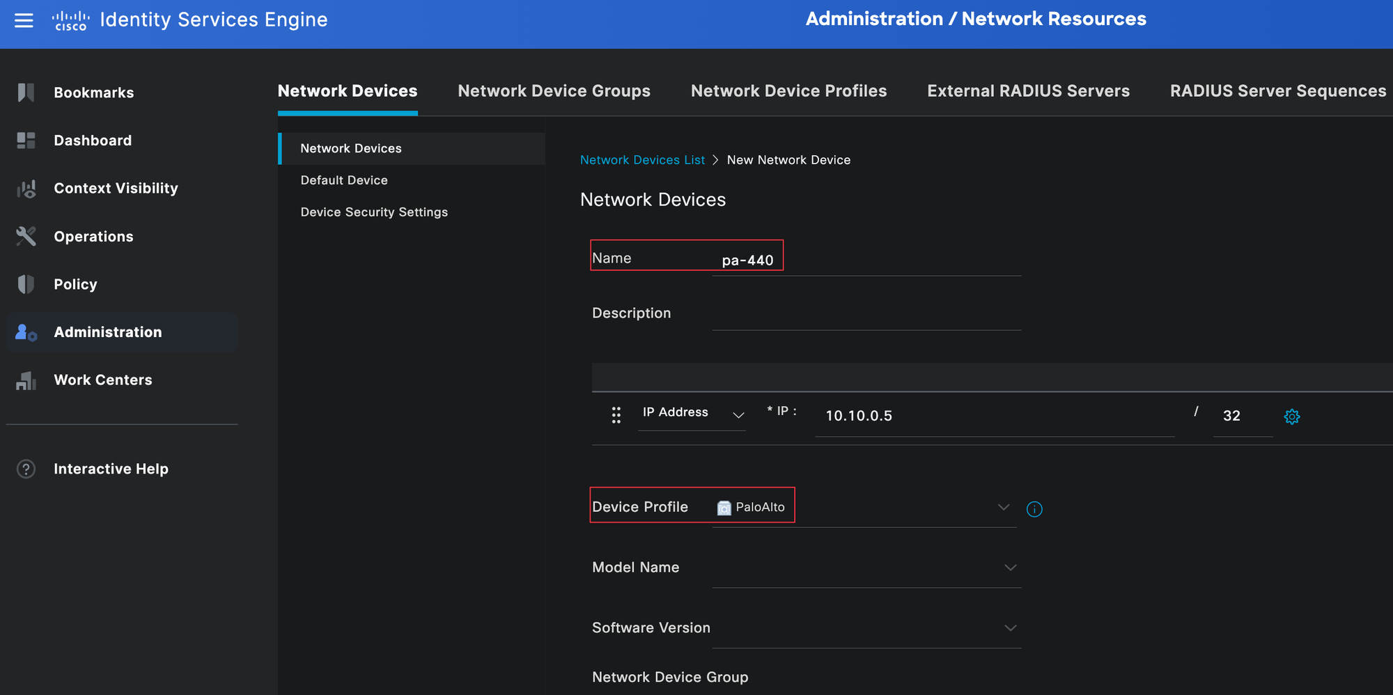Screen dimensions: 1393x695
Task: Click the Policy shield icon
Action: click(x=26, y=284)
